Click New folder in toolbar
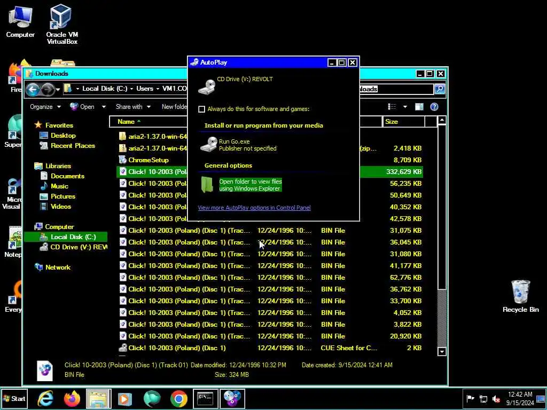This screenshot has width=547, height=410. click(174, 107)
